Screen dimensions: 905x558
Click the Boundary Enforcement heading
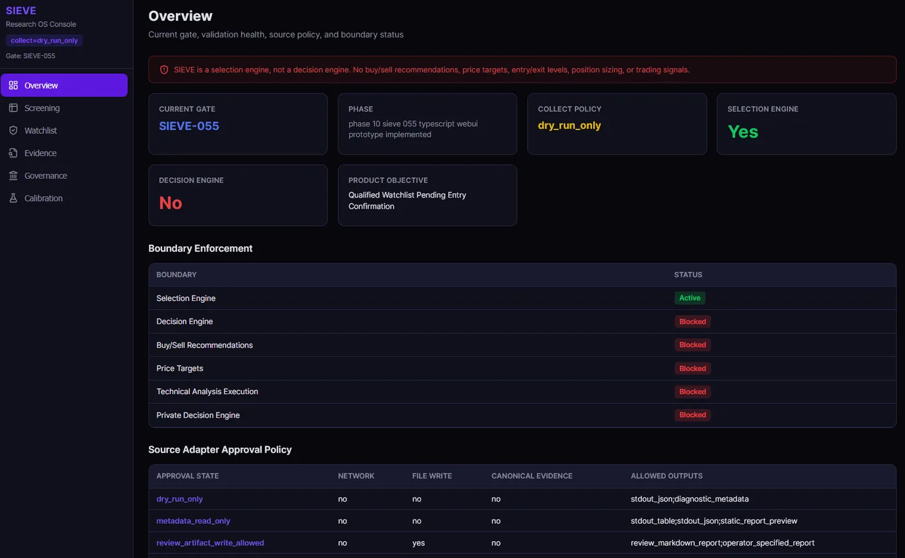[200, 248]
